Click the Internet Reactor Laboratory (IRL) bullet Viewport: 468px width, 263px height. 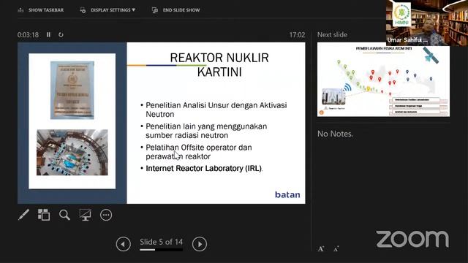tap(203, 169)
